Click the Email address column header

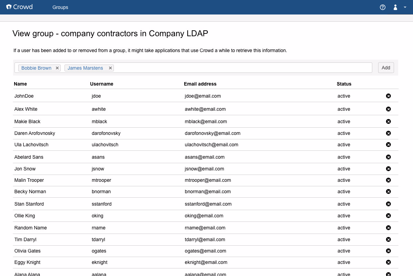tap(200, 84)
